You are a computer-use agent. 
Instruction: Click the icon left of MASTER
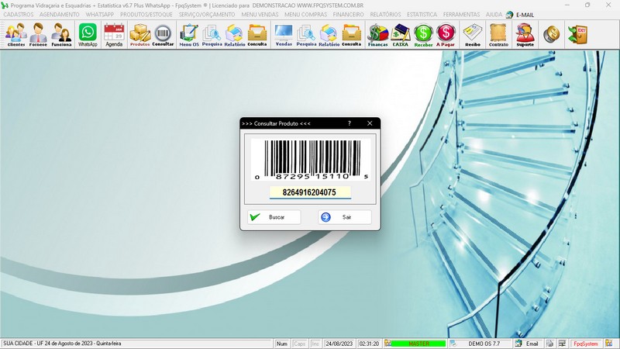(x=387, y=344)
